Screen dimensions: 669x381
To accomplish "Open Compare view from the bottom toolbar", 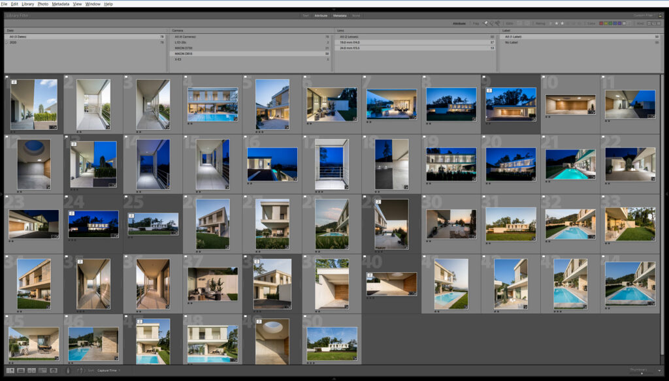I will point(31,371).
